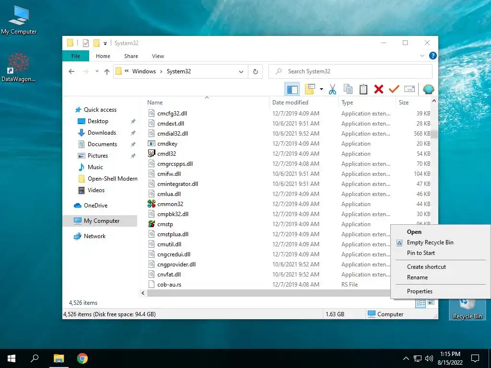Click the envelope E-mail icon
Screen dimensions: 491x368
[409, 89]
